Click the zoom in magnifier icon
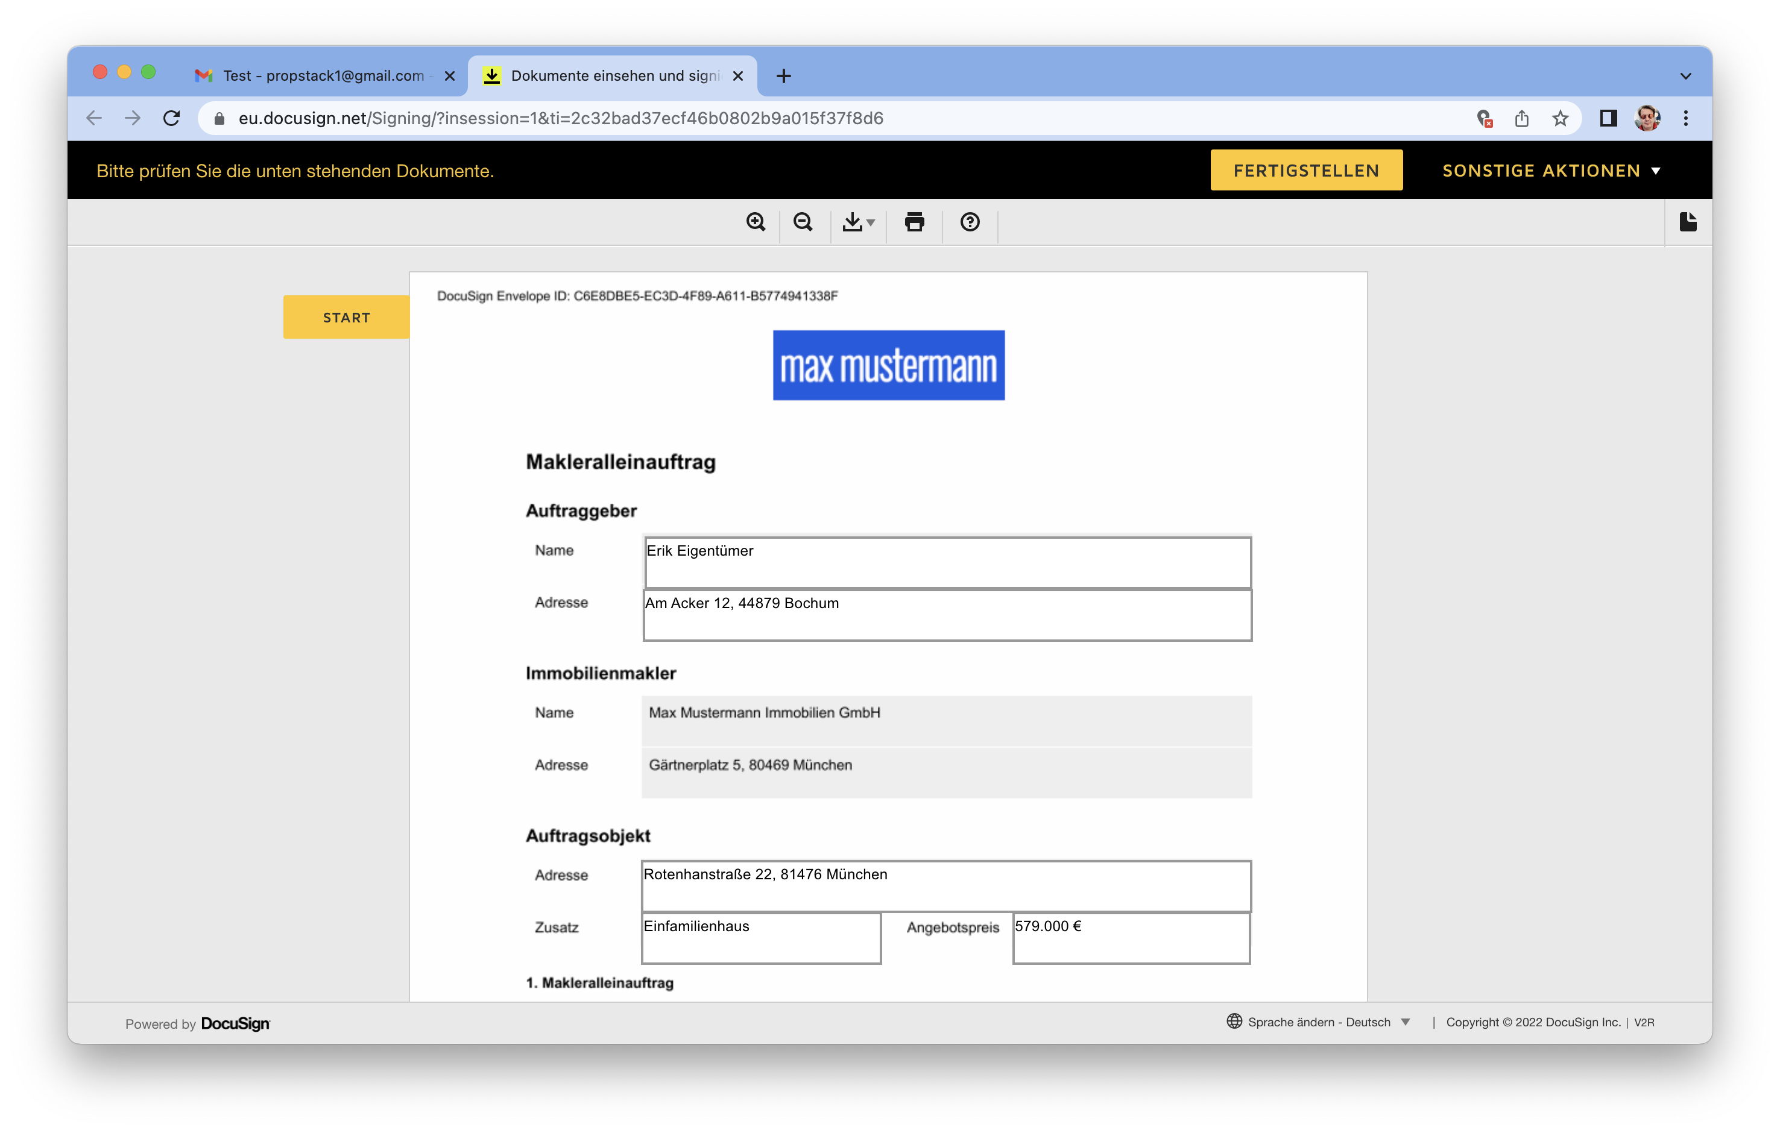 [x=756, y=222]
